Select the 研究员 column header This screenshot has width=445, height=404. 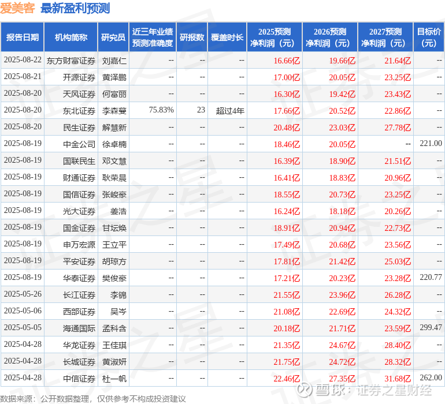coord(113,37)
